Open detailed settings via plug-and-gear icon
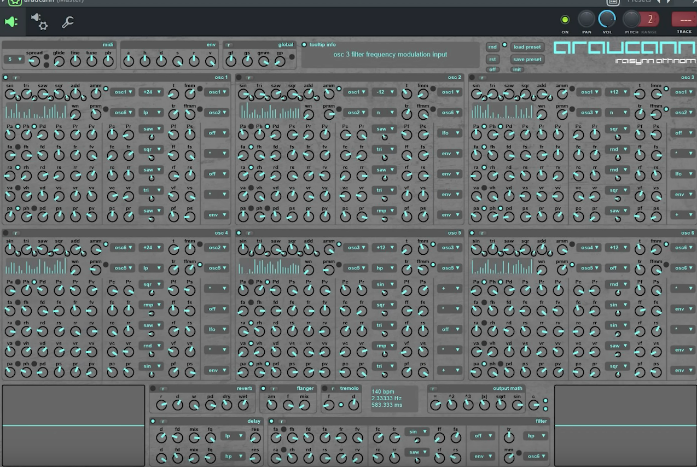The width and height of the screenshot is (697, 467). coord(39,22)
